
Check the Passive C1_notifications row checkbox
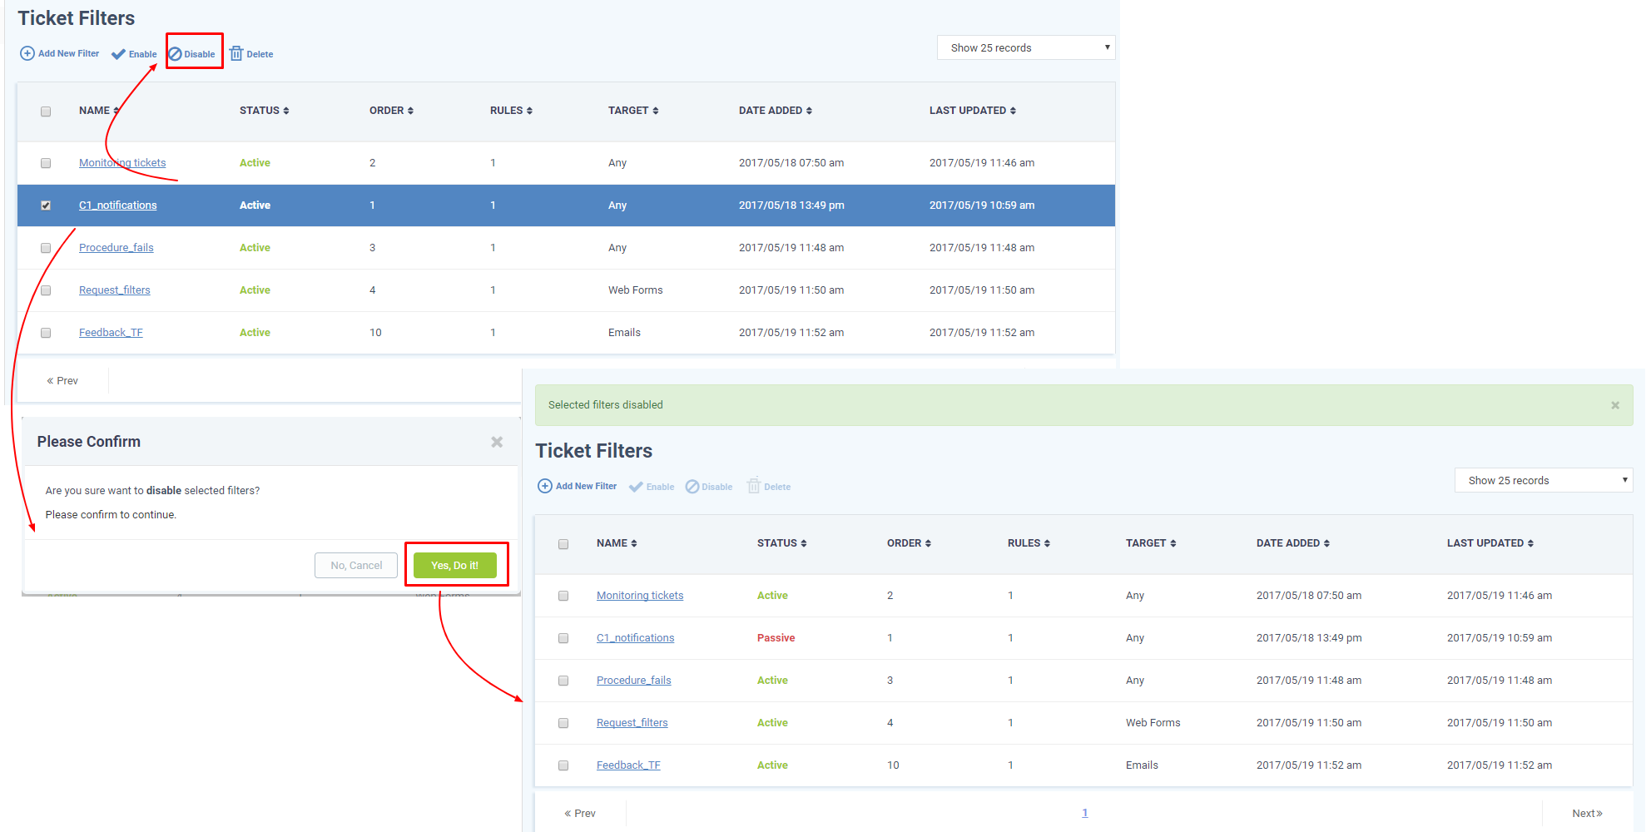(x=563, y=638)
